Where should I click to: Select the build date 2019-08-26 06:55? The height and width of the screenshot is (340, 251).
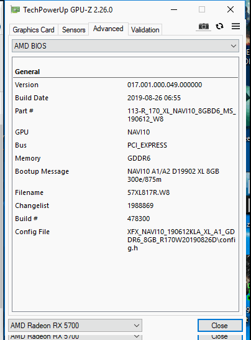(154, 98)
